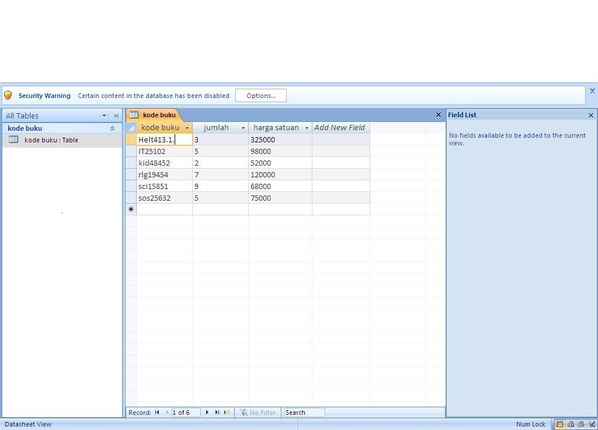Click the sos25632 cell
Screen dimensions: 598x430
tap(164, 198)
